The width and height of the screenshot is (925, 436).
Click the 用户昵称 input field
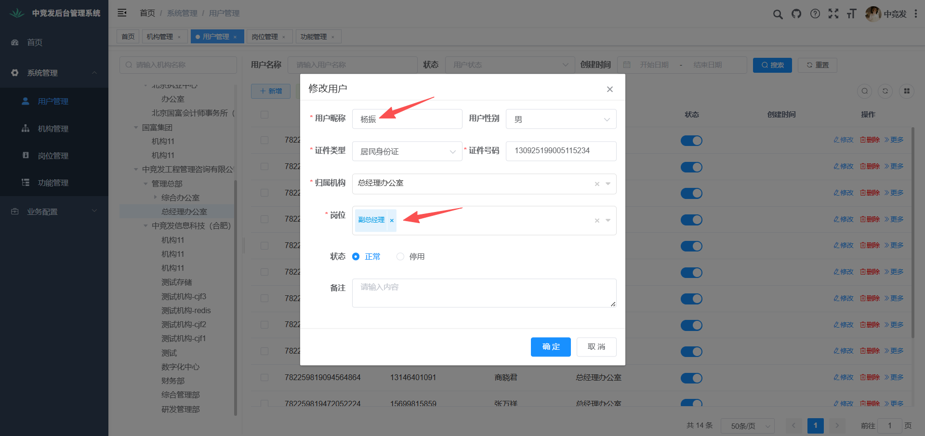pos(407,119)
